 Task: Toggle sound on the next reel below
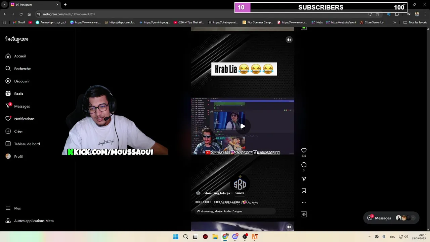pyautogui.click(x=289, y=227)
